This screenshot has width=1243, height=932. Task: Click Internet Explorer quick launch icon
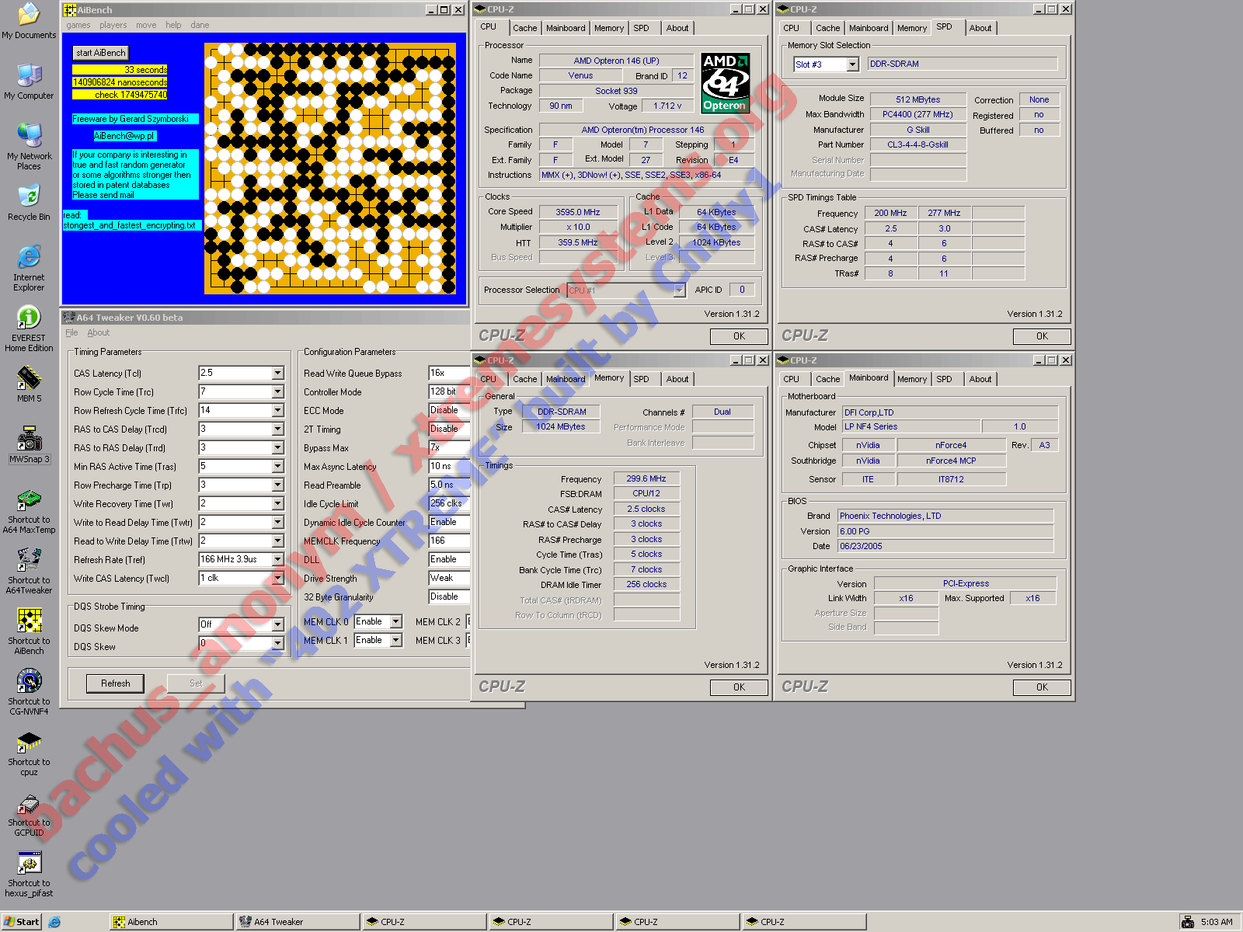tap(54, 922)
